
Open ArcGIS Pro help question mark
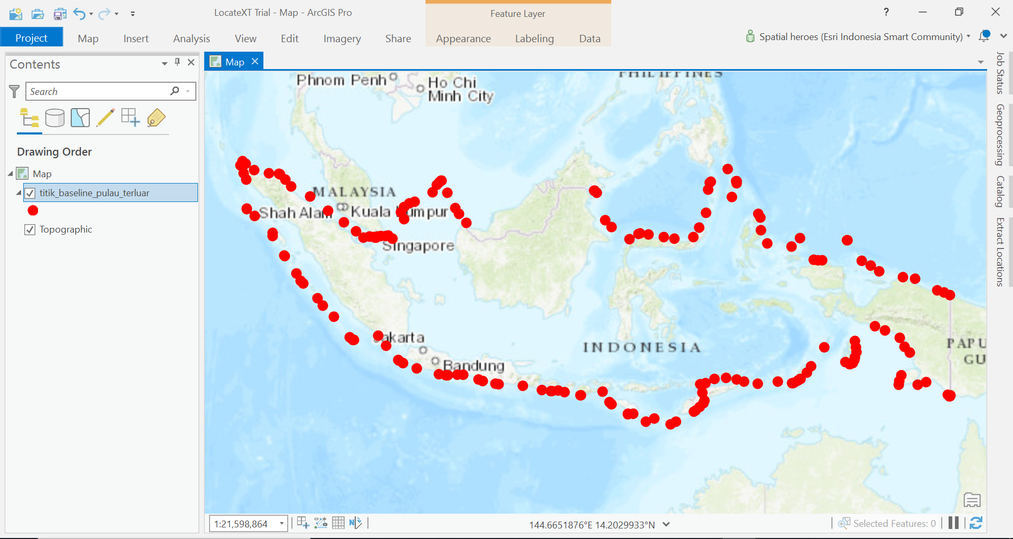(886, 12)
